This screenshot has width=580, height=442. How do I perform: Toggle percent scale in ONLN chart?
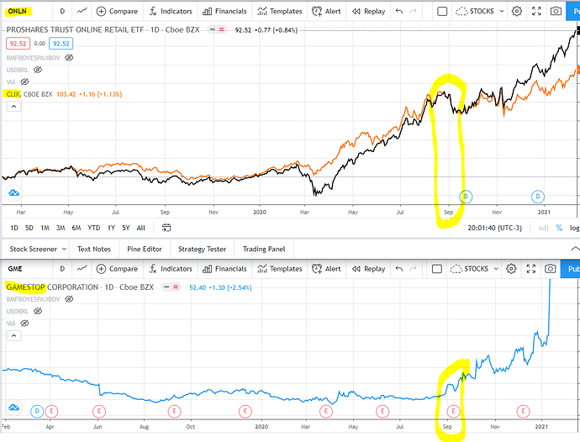(559, 228)
